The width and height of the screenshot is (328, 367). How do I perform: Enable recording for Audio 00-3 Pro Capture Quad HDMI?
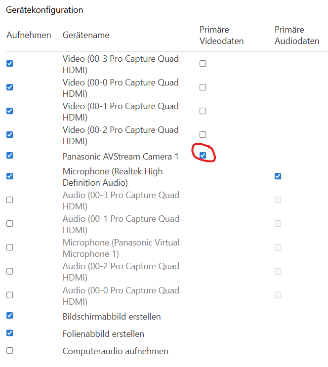point(9,200)
